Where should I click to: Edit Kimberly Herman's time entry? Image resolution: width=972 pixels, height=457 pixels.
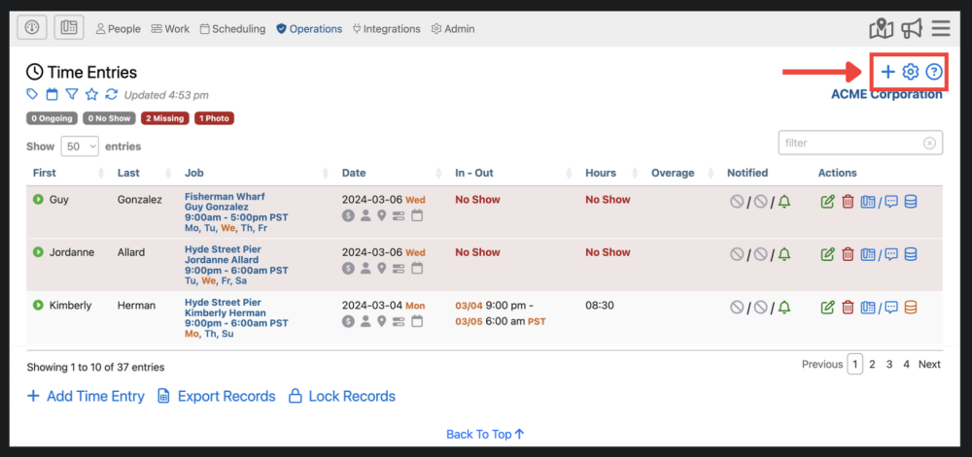click(828, 307)
